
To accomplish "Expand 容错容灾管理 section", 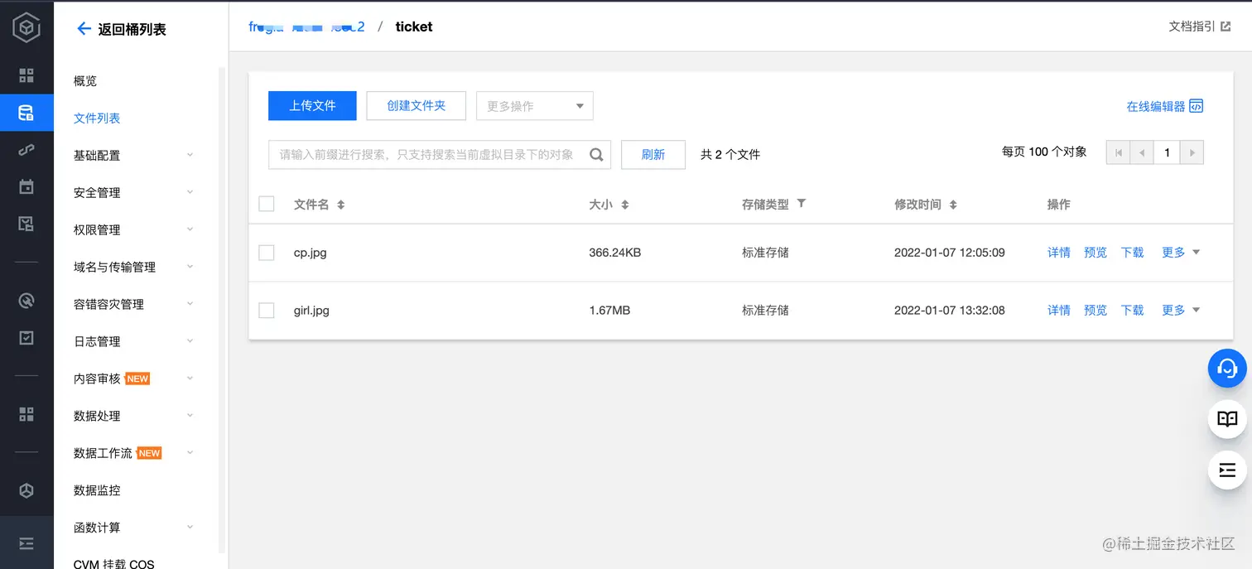I will click(x=190, y=304).
